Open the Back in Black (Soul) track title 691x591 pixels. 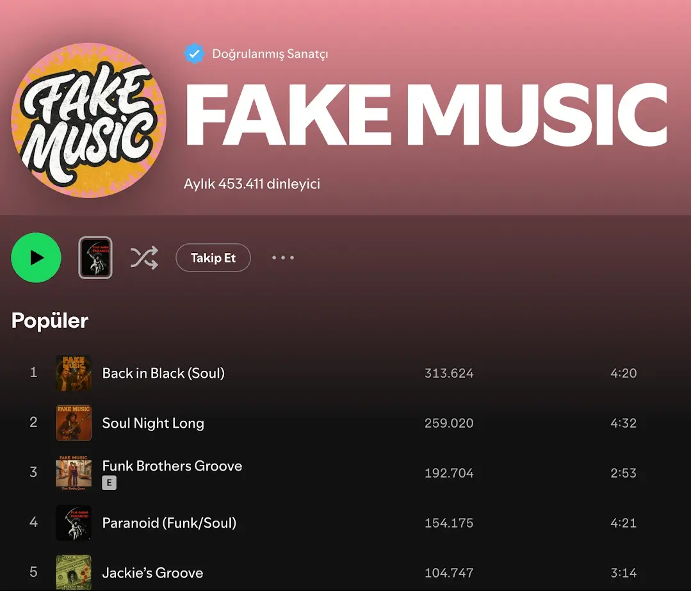tap(163, 373)
